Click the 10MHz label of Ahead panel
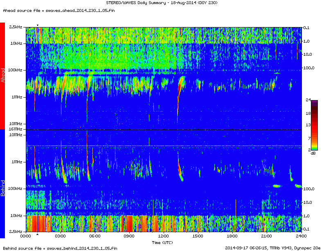This screenshot has height=251, width=324. click(x=16, y=123)
